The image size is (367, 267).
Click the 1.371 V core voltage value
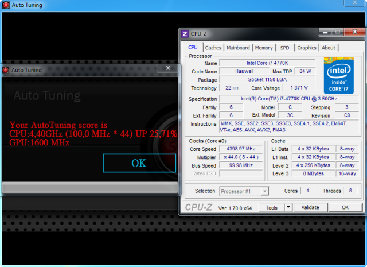299,88
